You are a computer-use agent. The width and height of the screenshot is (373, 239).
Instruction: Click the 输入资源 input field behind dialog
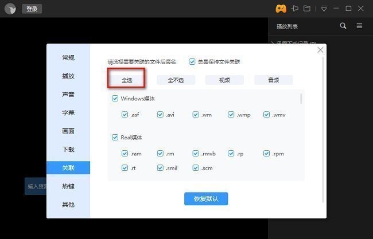tap(36, 186)
